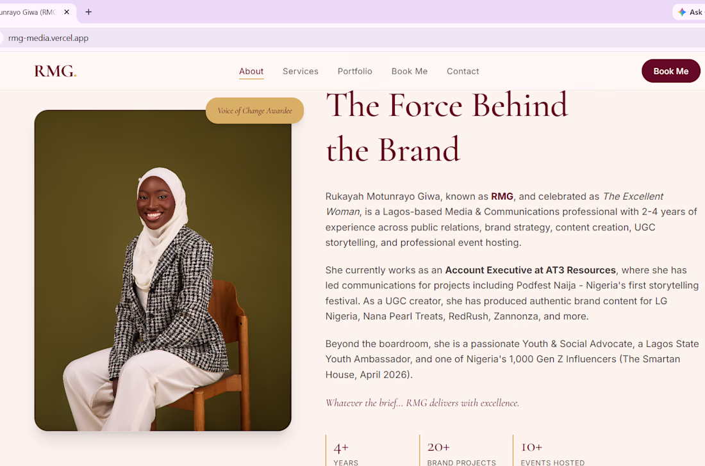Click the "BRAND PROJECTS" label
Screen dimensions: 705x466
pyautogui.click(x=461, y=462)
